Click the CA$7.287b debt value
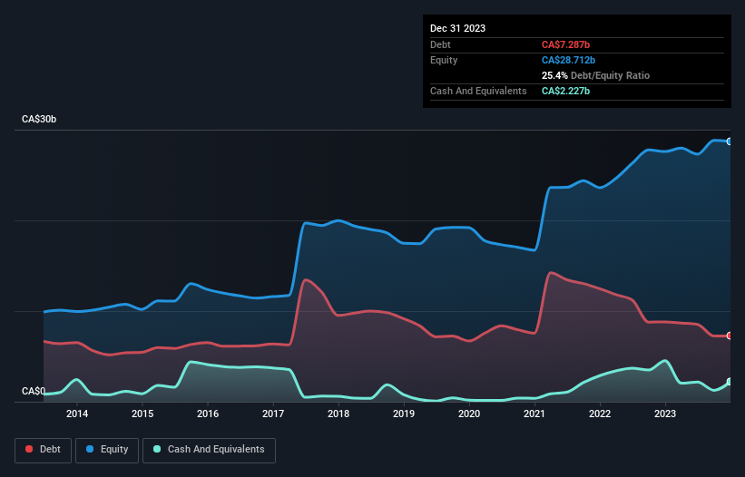 click(565, 44)
